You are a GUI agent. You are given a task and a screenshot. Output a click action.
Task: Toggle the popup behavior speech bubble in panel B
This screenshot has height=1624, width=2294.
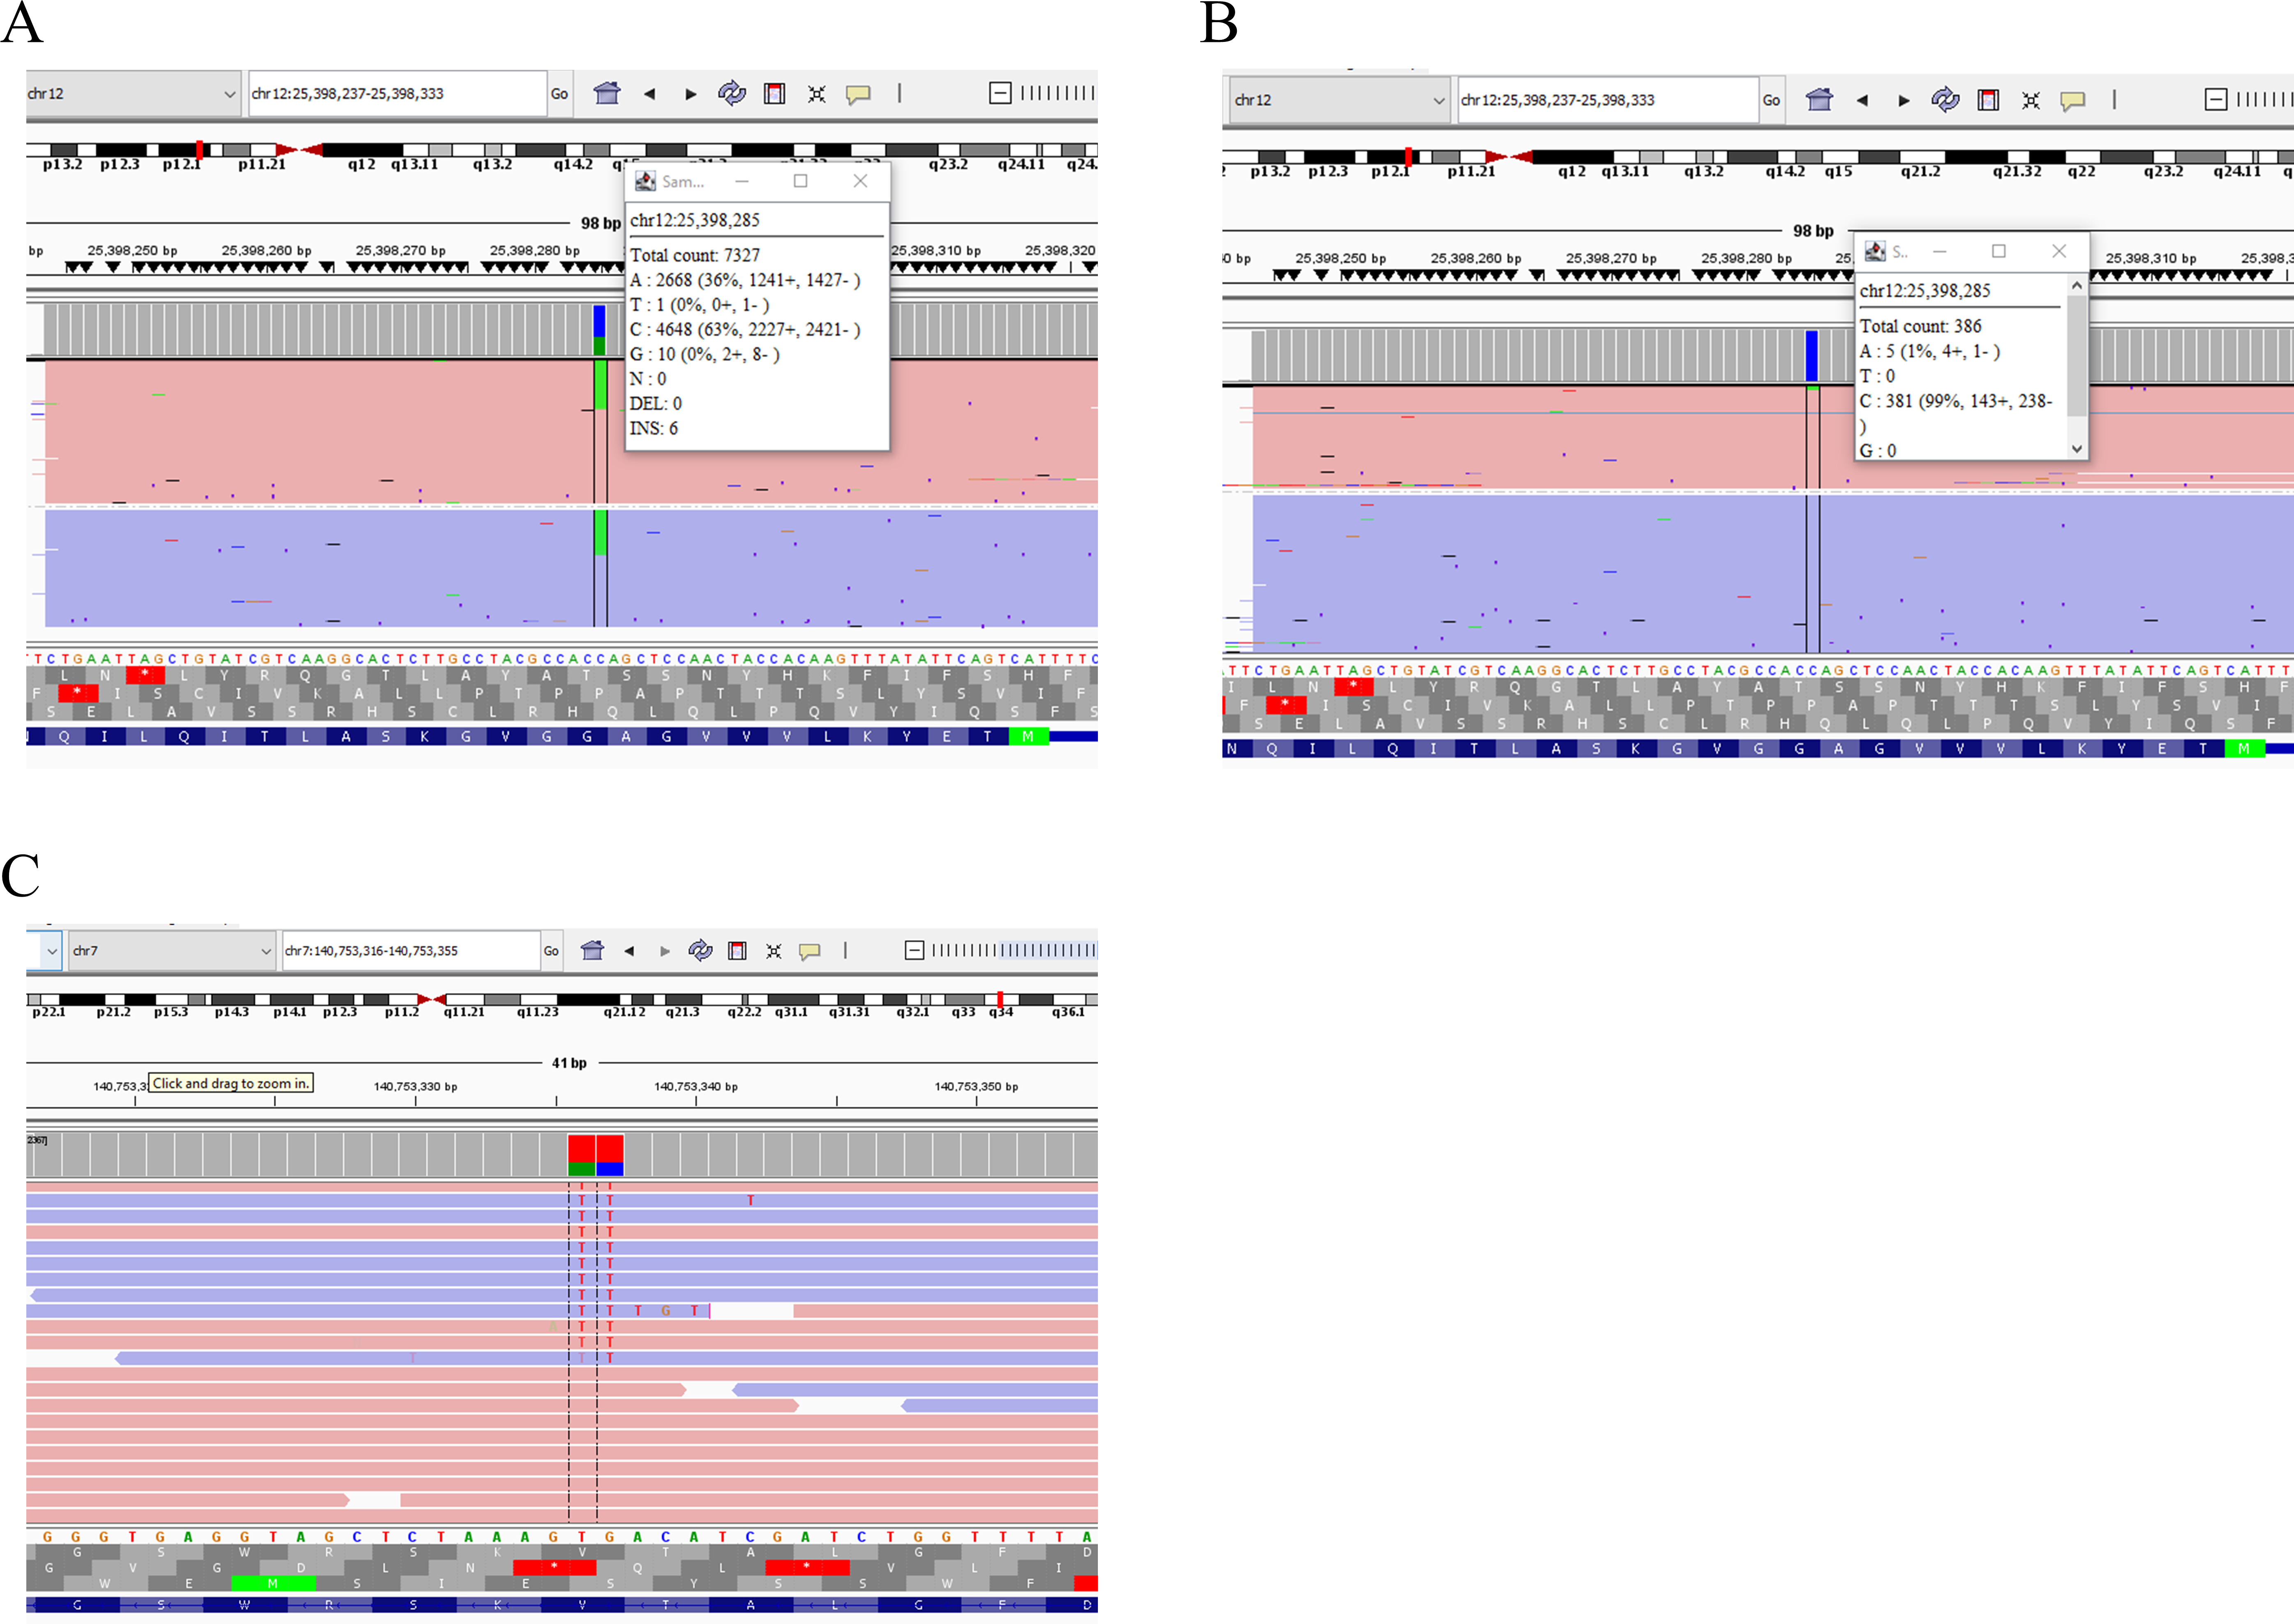[2072, 100]
